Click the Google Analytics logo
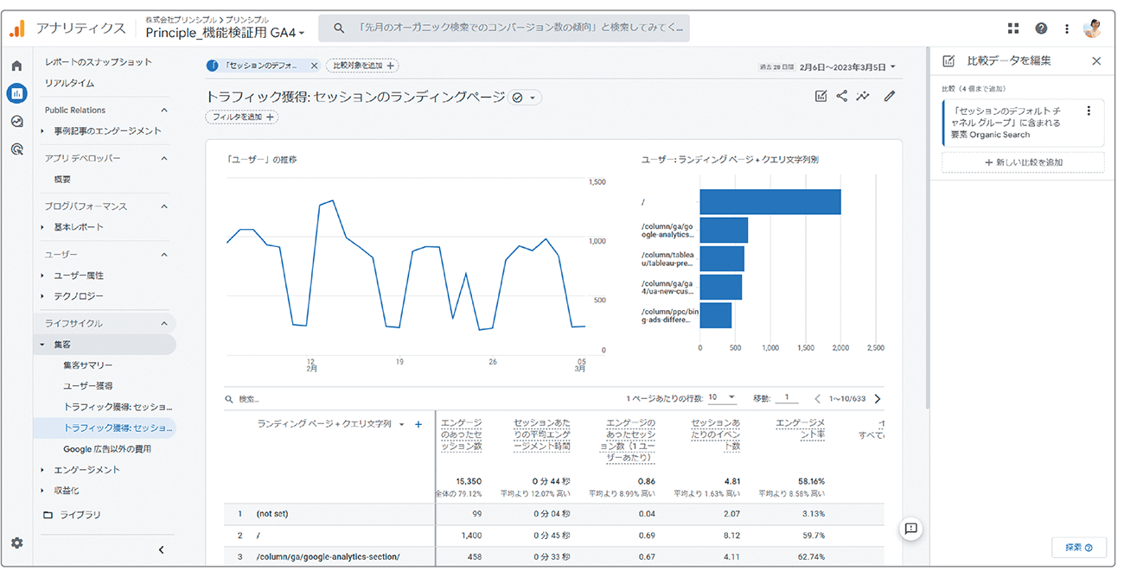Image resolution: width=1124 pixels, height=577 pixels. pos(17,29)
